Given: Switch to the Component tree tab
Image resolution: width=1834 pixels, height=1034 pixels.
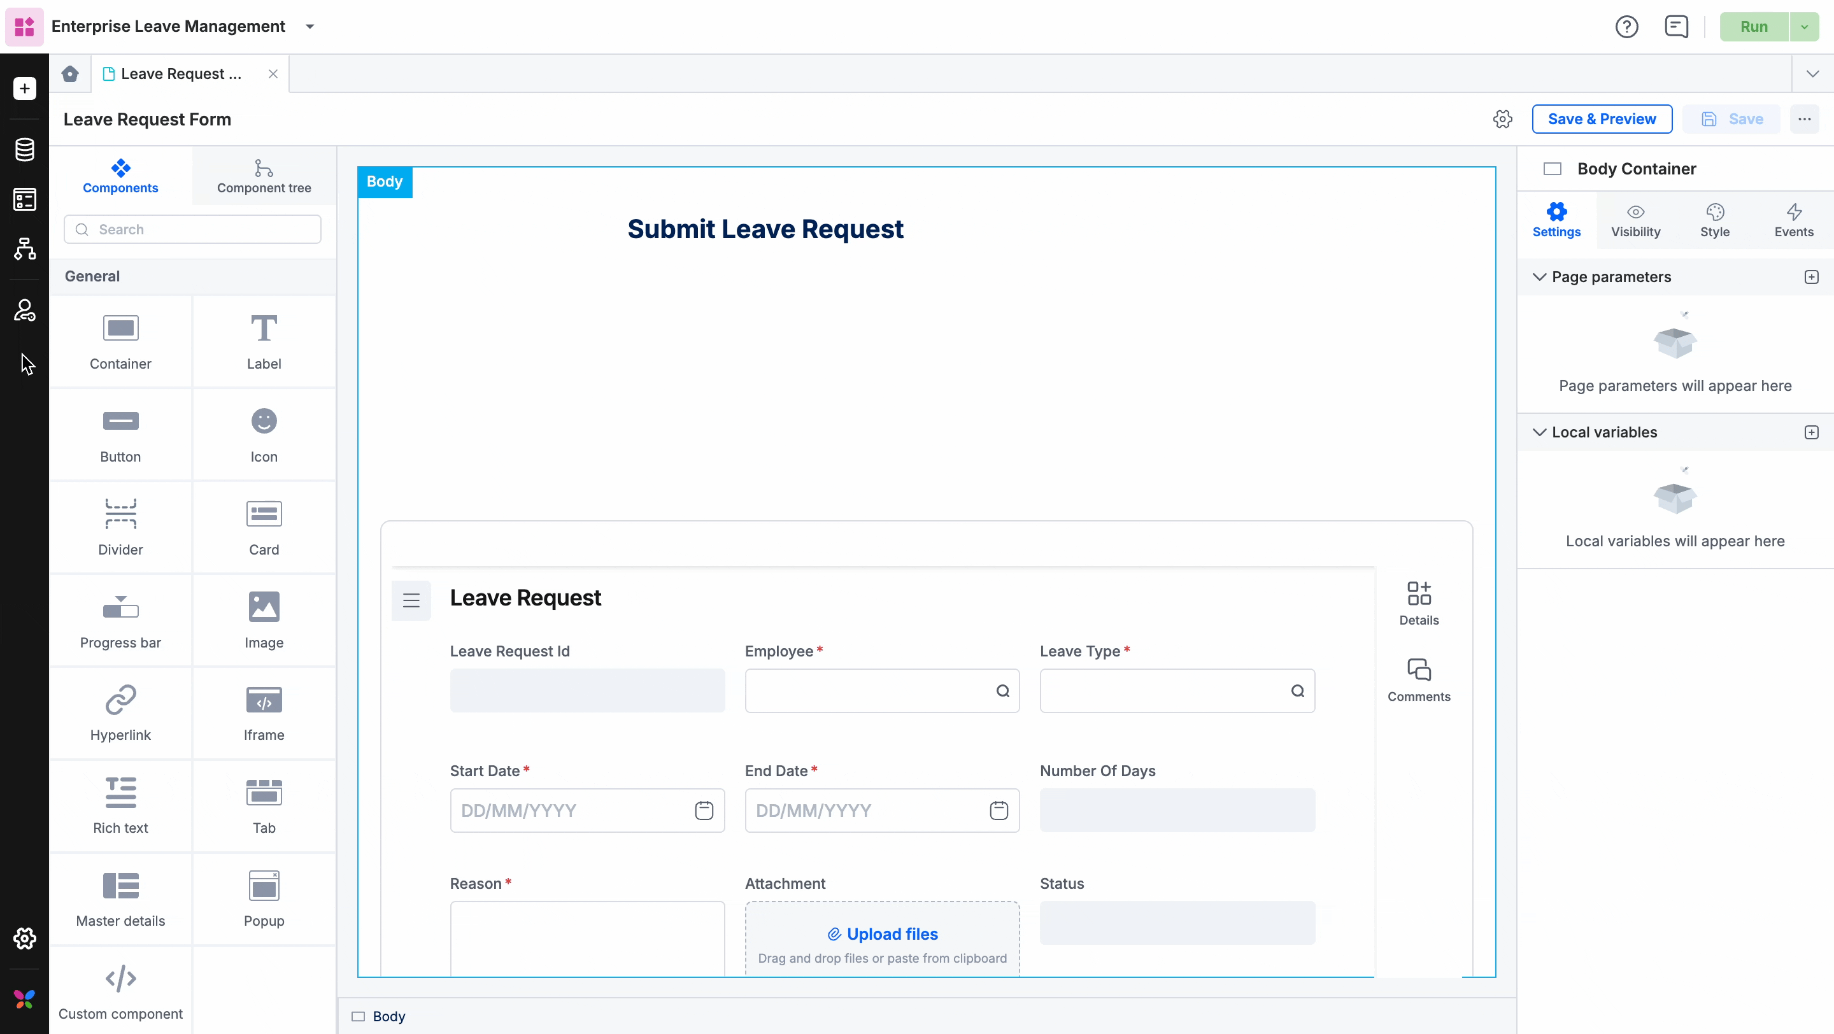Looking at the screenshot, I should click(264, 176).
